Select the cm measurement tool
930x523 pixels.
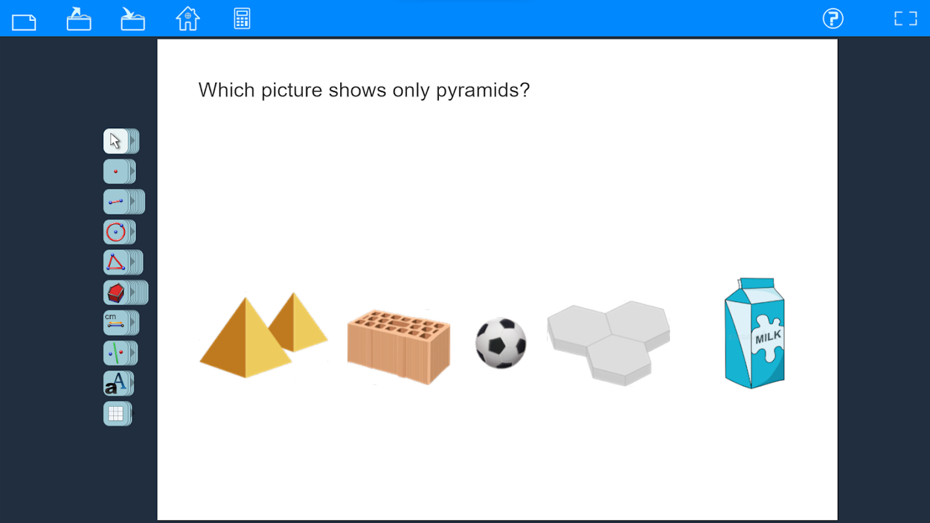point(116,323)
